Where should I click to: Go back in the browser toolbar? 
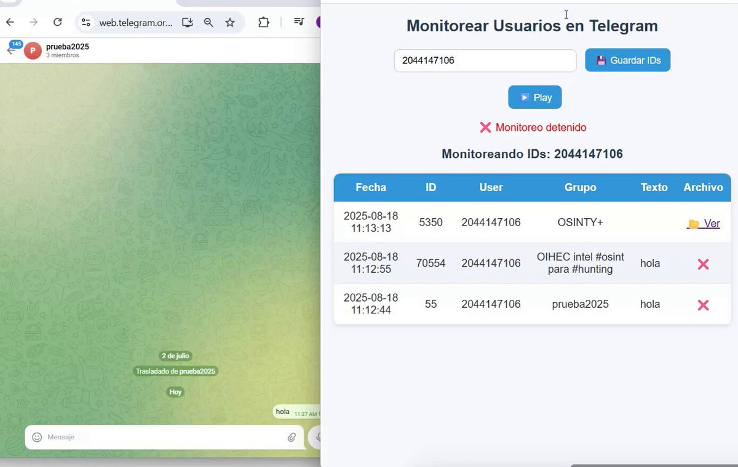[x=10, y=22]
